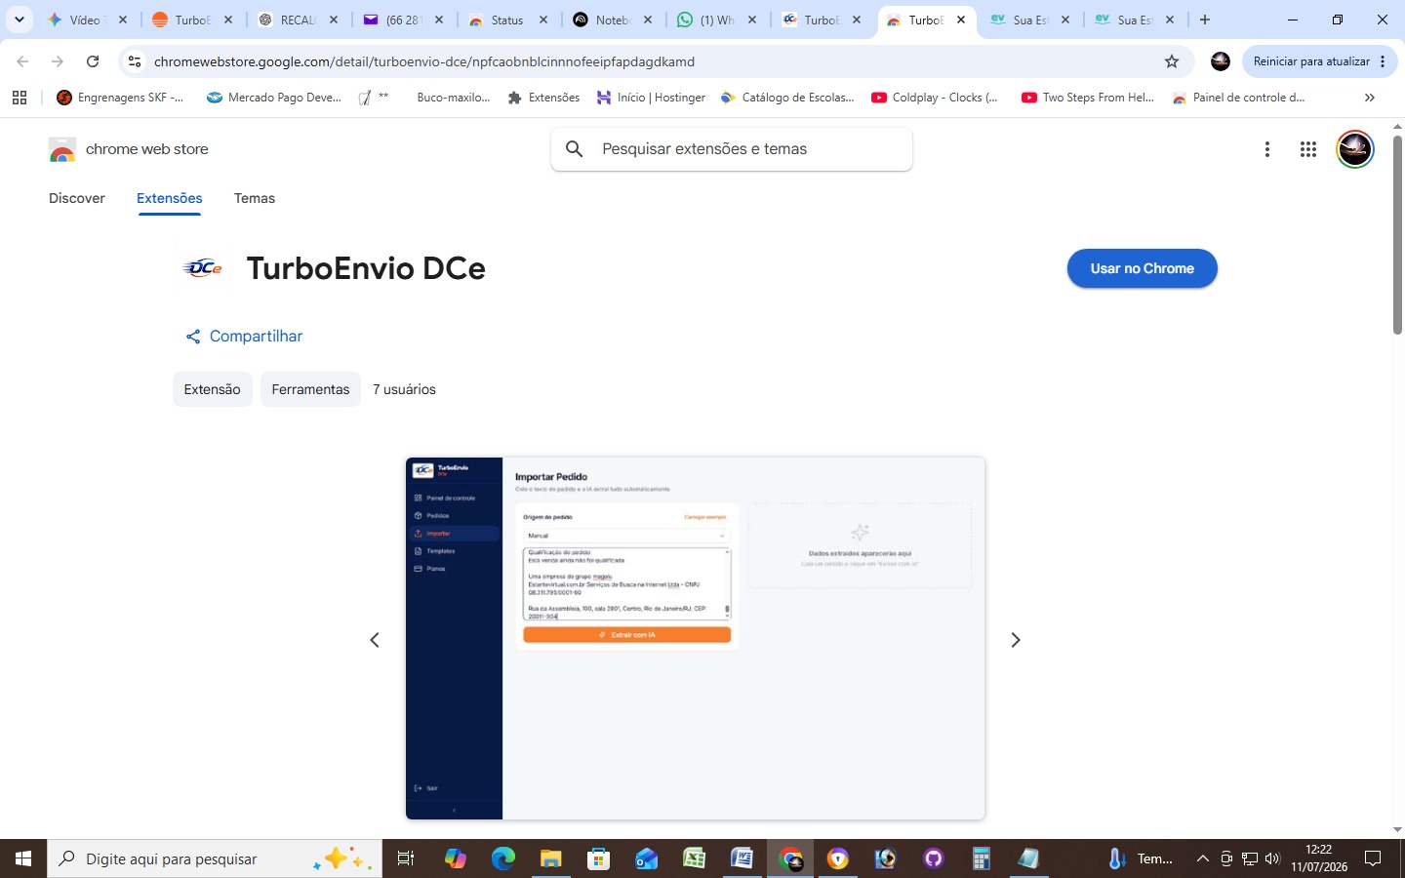Open the Google account avatar

pos(1354,149)
